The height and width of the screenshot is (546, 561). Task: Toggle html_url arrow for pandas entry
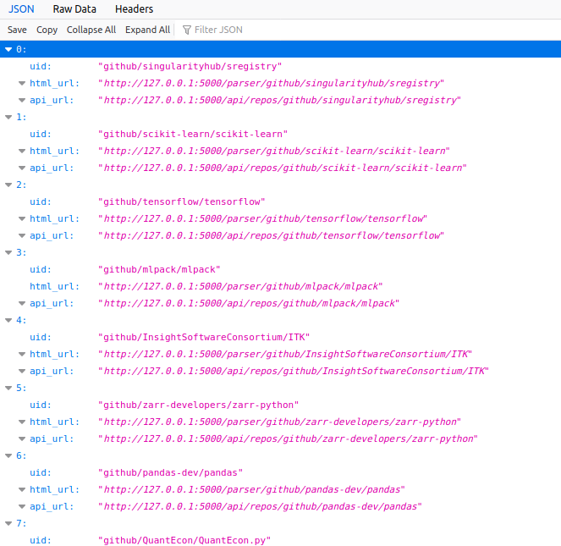click(x=22, y=489)
